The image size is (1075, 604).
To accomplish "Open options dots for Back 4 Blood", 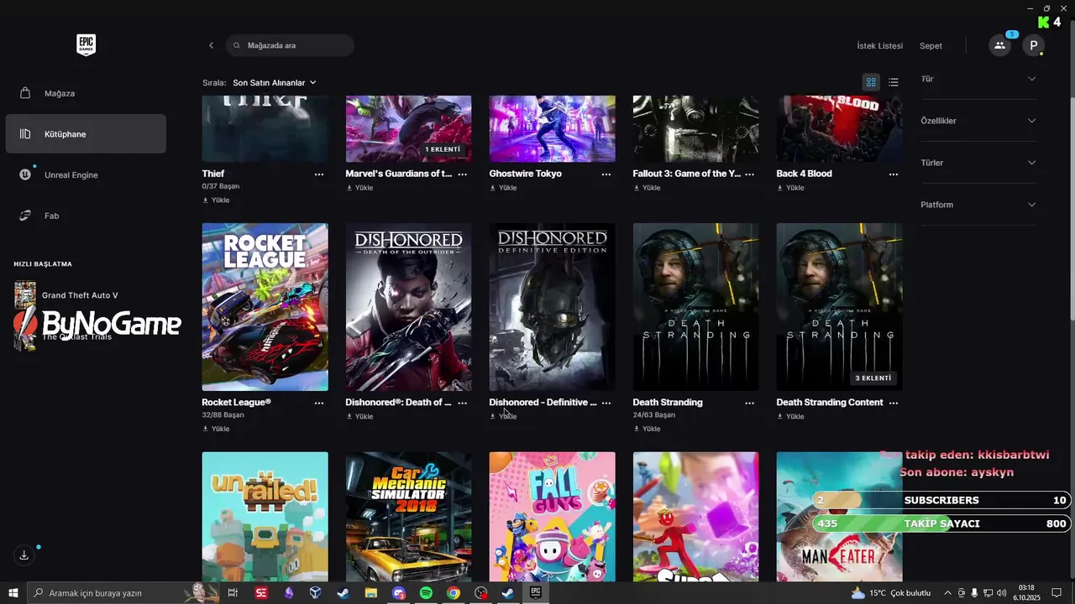I will 894,174.
